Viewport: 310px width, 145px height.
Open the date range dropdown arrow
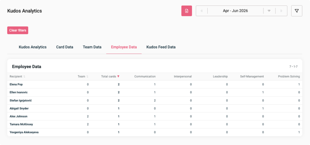tap(269, 11)
